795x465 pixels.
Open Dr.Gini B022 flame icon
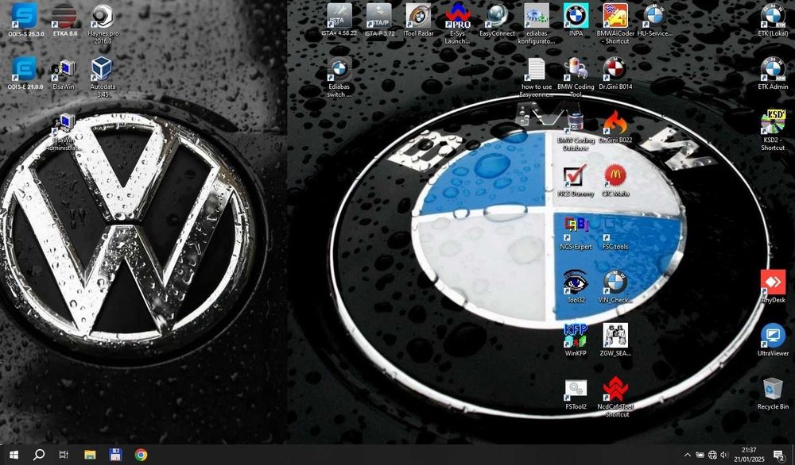pos(615,122)
